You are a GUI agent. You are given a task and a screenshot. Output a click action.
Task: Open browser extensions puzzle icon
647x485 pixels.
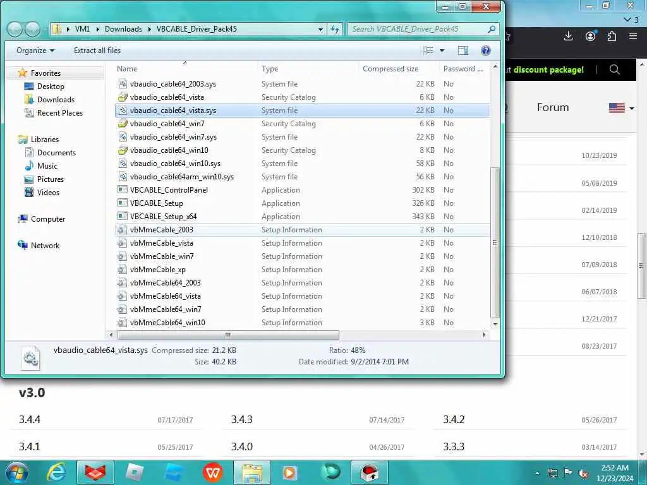pos(612,36)
